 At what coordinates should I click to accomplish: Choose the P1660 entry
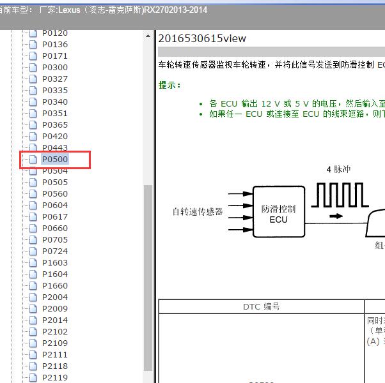[x=55, y=285]
